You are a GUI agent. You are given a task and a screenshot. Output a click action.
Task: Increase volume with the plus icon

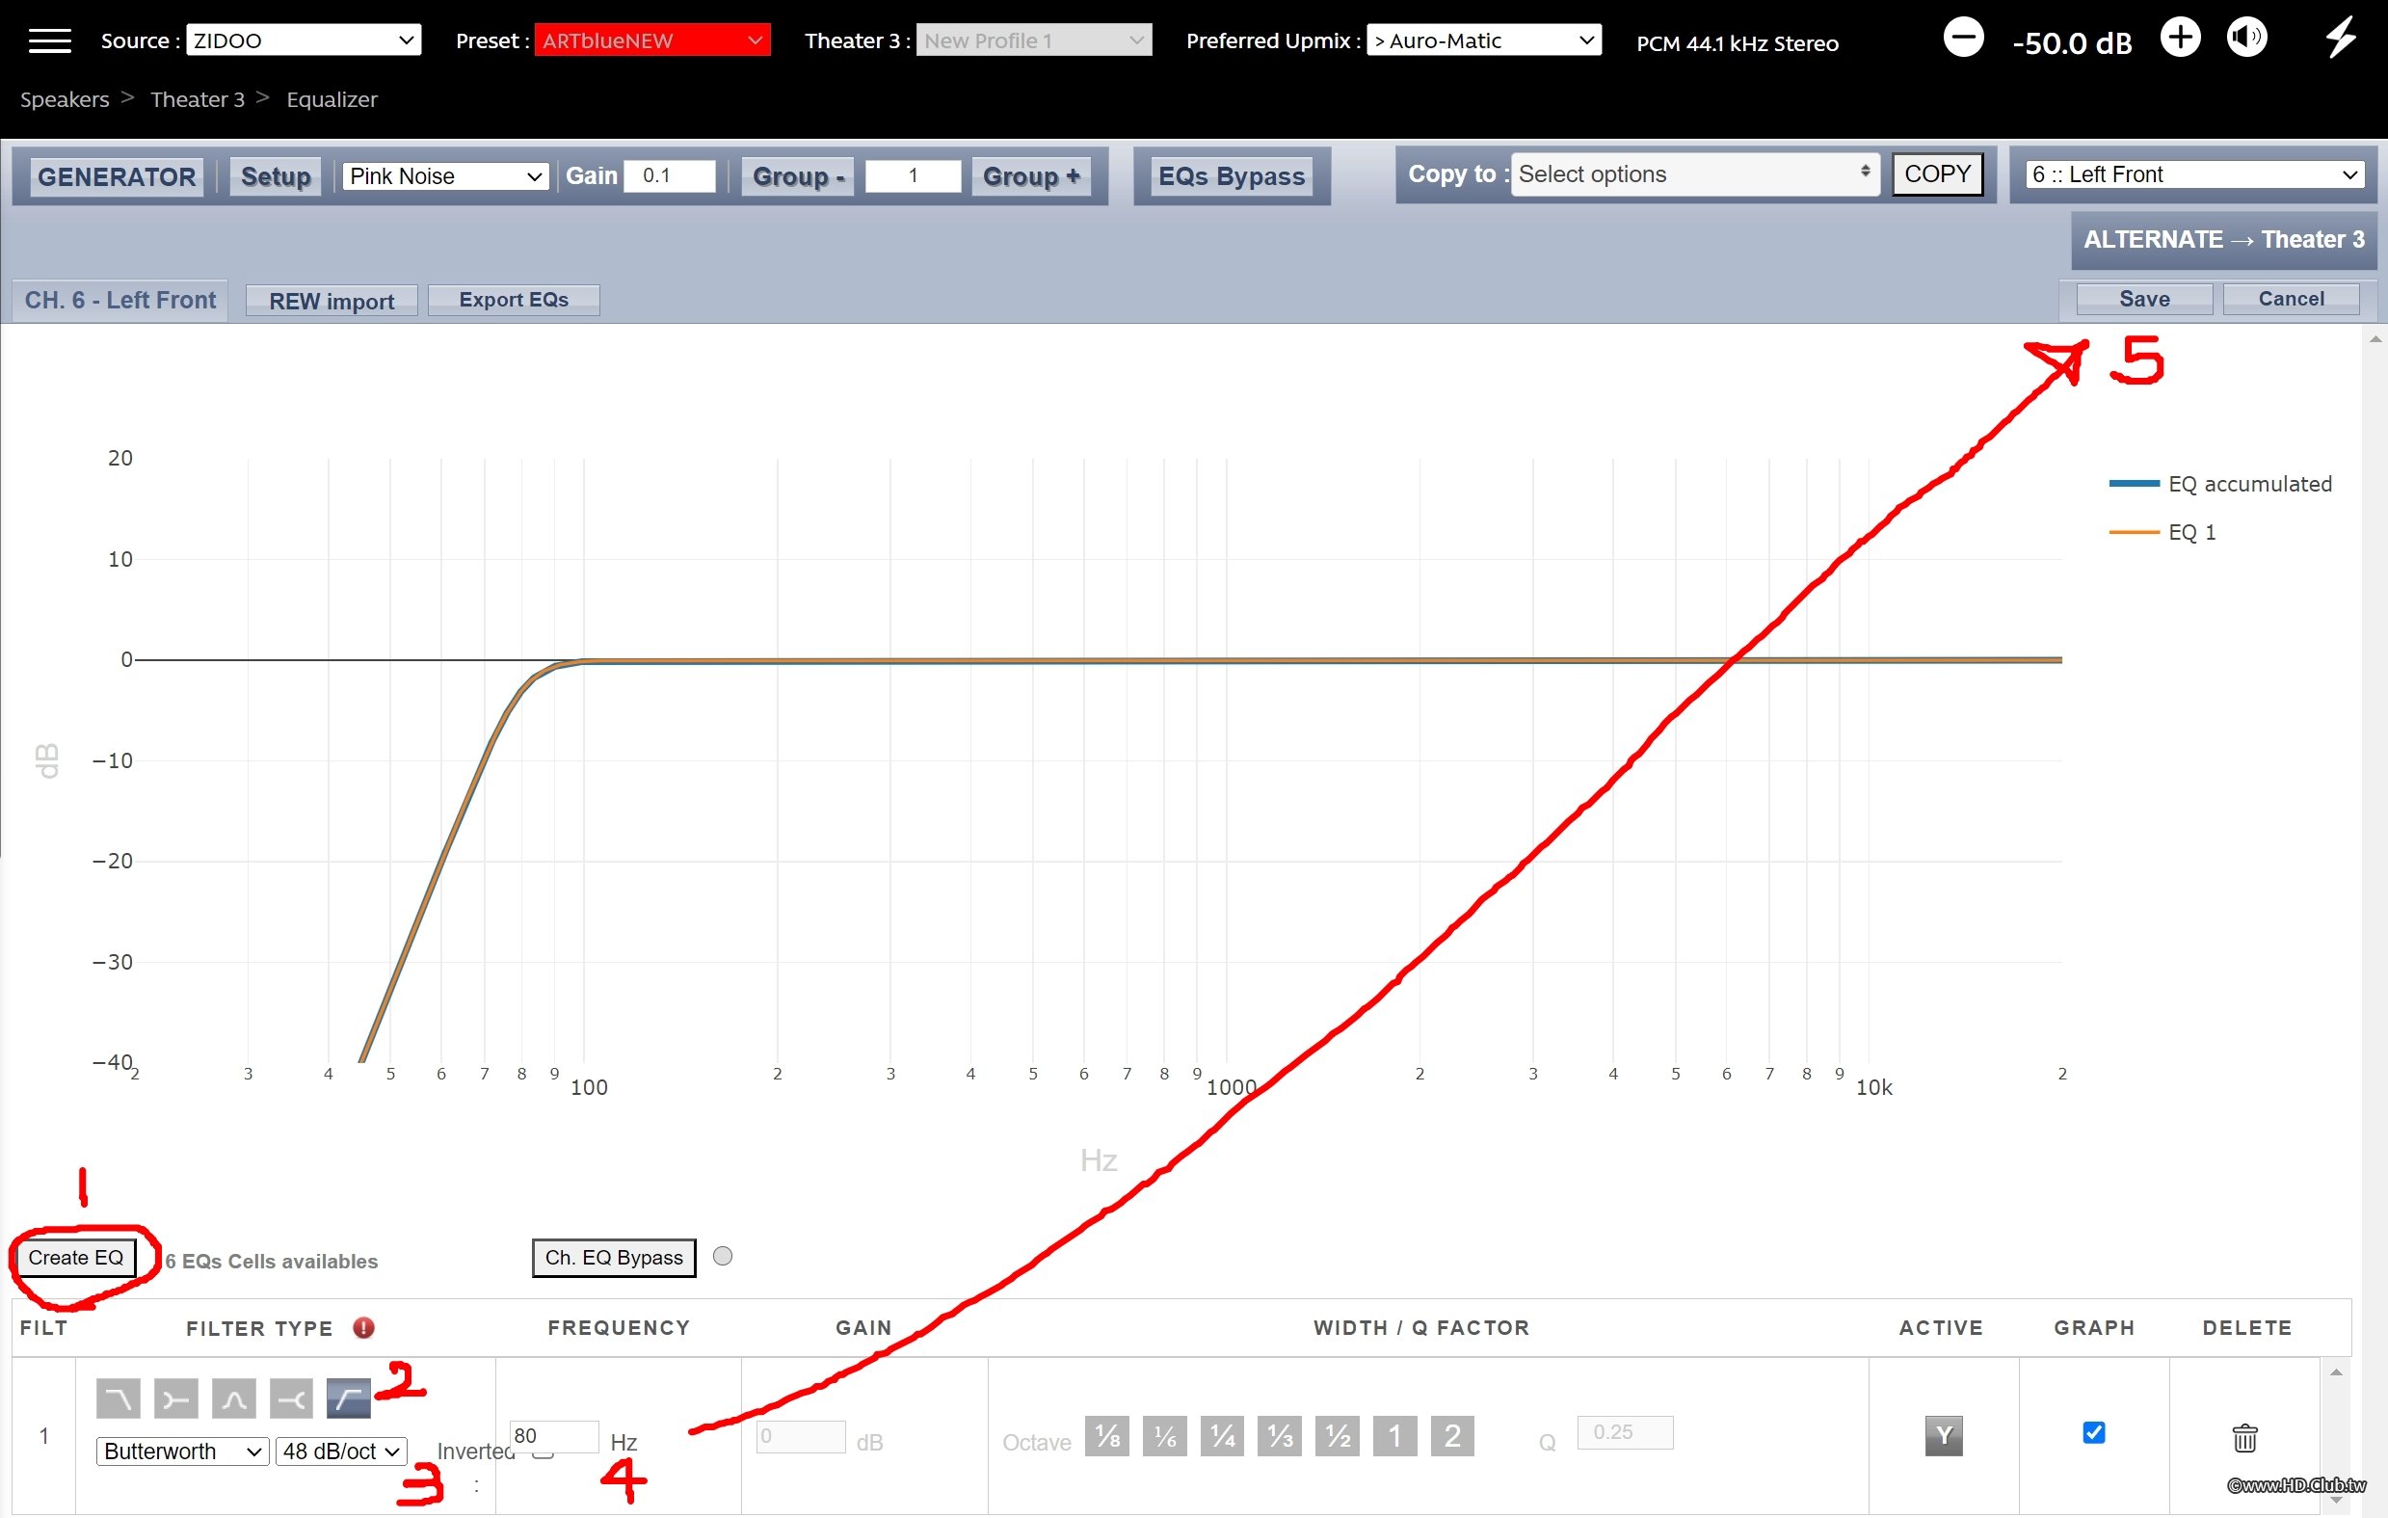(2180, 39)
